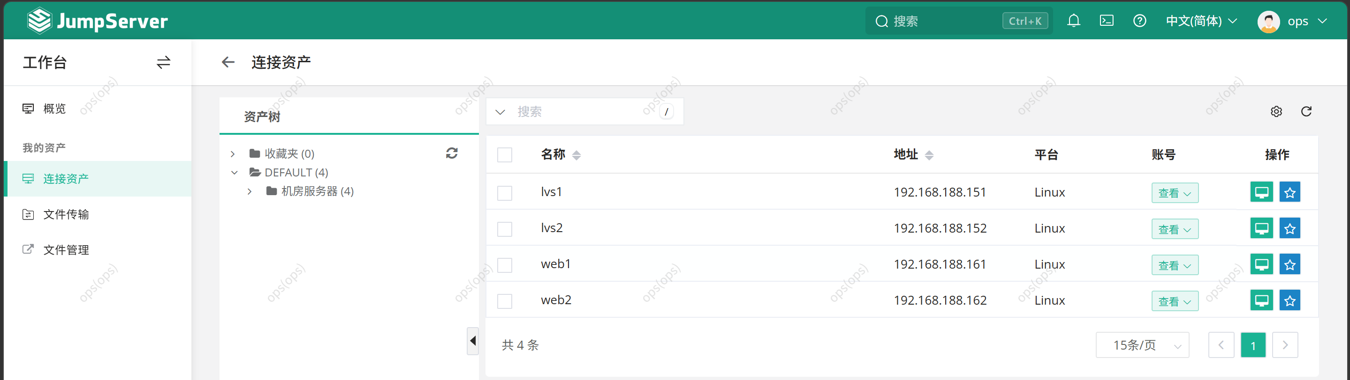Viewport: 1350px width, 380px height.
Task: Open 查看 account dropdown for web2
Action: pyautogui.click(x=1175, y=301)
